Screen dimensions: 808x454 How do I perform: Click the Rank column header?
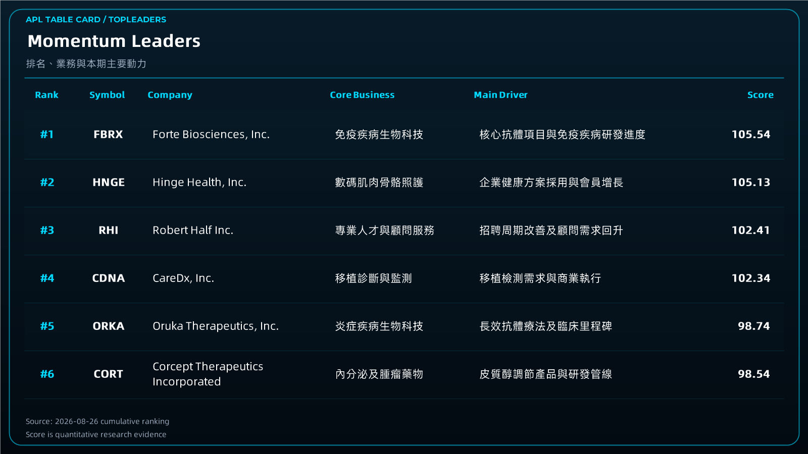(x=46, y=95)
